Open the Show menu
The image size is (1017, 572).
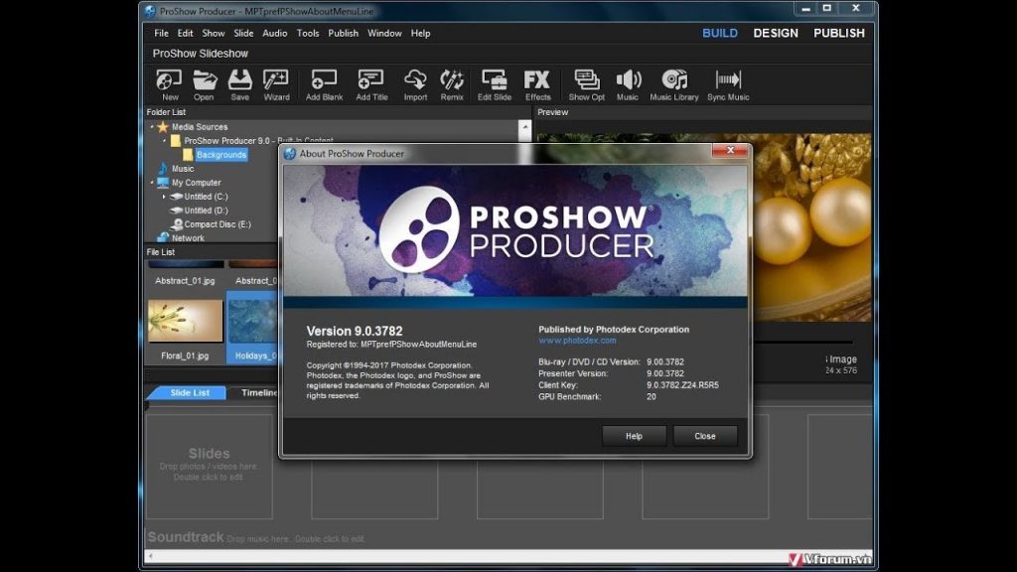[213, 33]
